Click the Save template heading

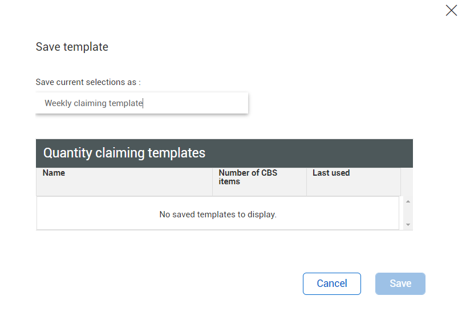click(x=72, y=47)
